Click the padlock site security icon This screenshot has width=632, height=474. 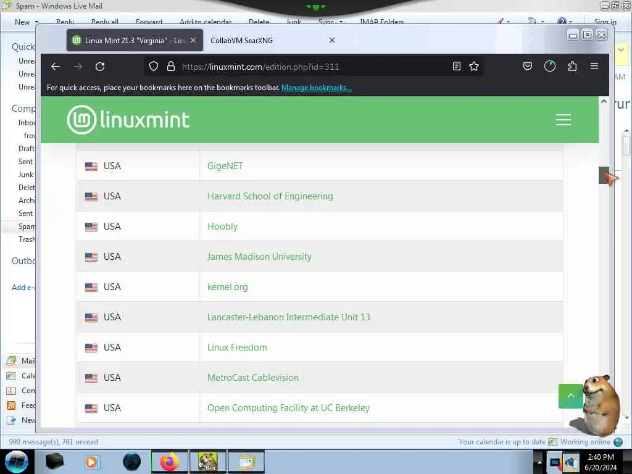coord(171,67)
